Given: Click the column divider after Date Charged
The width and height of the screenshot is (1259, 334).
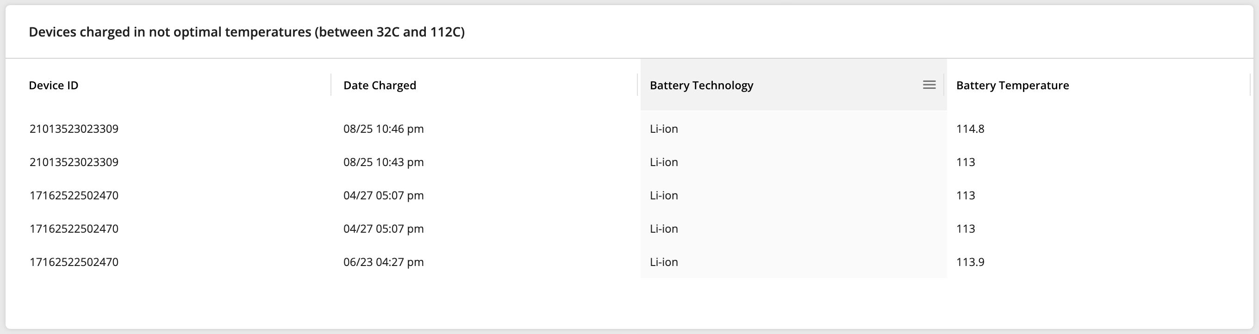Looking at the screenshot, I should 637,85.
